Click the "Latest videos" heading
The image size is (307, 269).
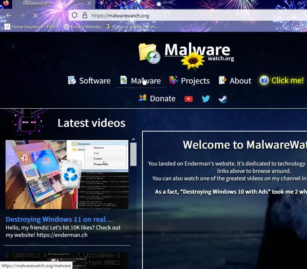92,123
